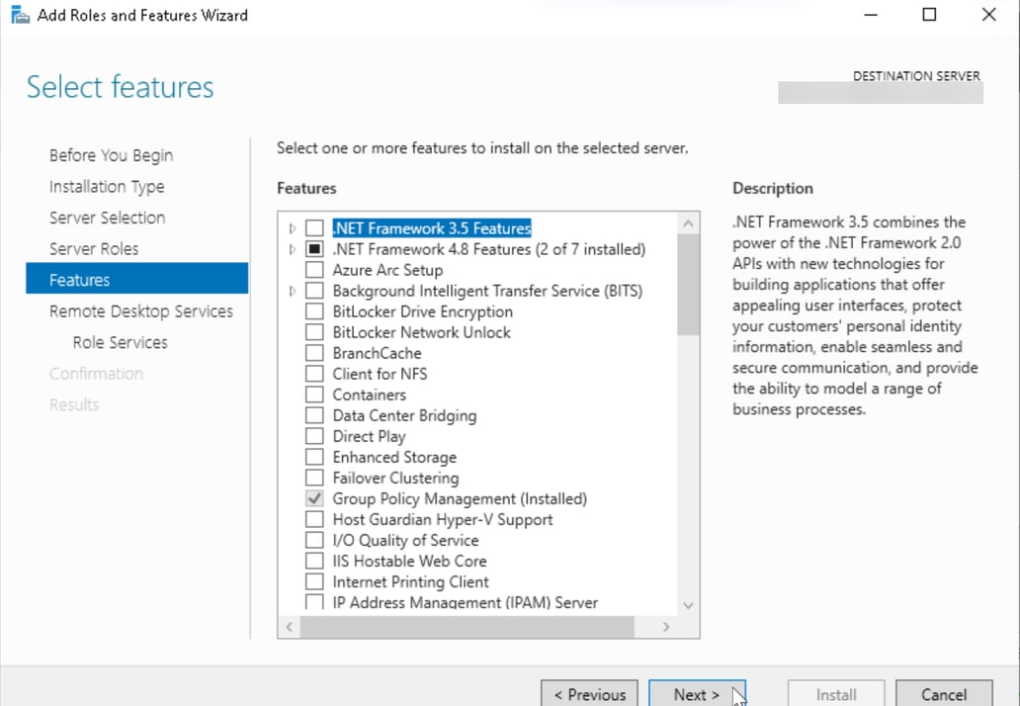Click the wizard icon in the title bar
Image resolution: width=1020 pixels, height=706 pixels.
click(20, 14)
